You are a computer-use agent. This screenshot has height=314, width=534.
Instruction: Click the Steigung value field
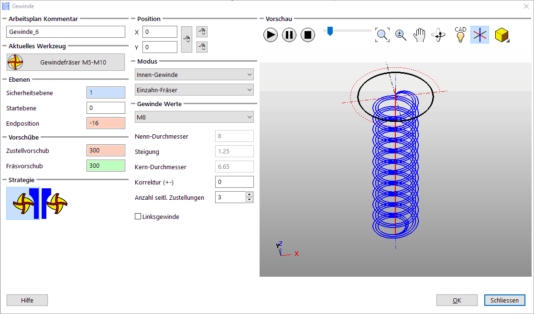point(234,151)
